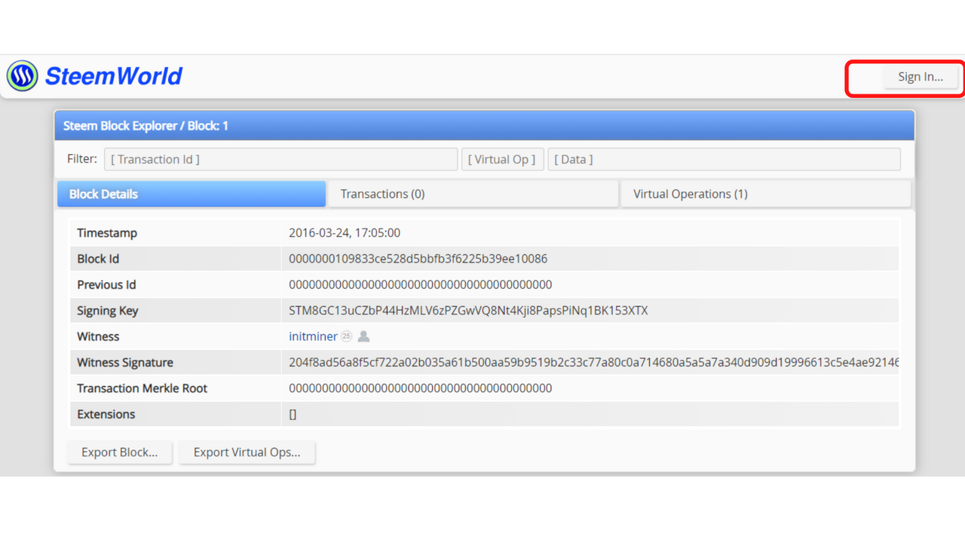Select the Extensions [] value

(293, 414)
